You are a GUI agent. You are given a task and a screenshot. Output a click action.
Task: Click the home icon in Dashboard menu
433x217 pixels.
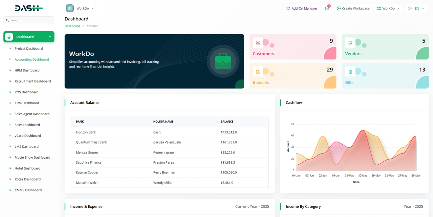click(9, 37)
